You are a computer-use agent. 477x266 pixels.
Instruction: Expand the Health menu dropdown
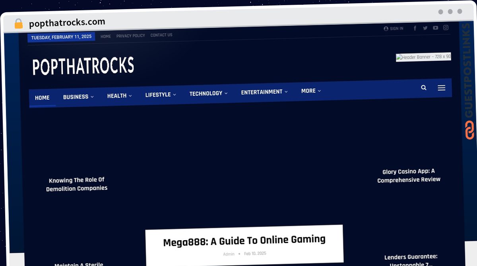[x=119, y=96]
